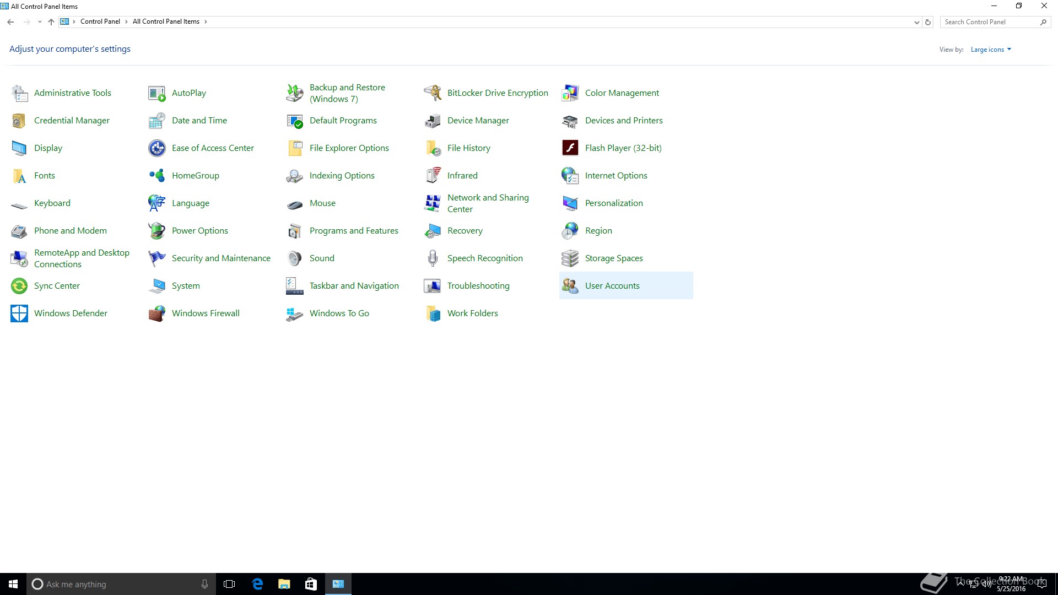
Task: Open the User Accounts link
Action: coord(612,286)
